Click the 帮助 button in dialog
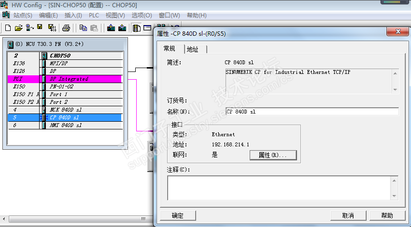411x227 pixels. tap(387, 216)
